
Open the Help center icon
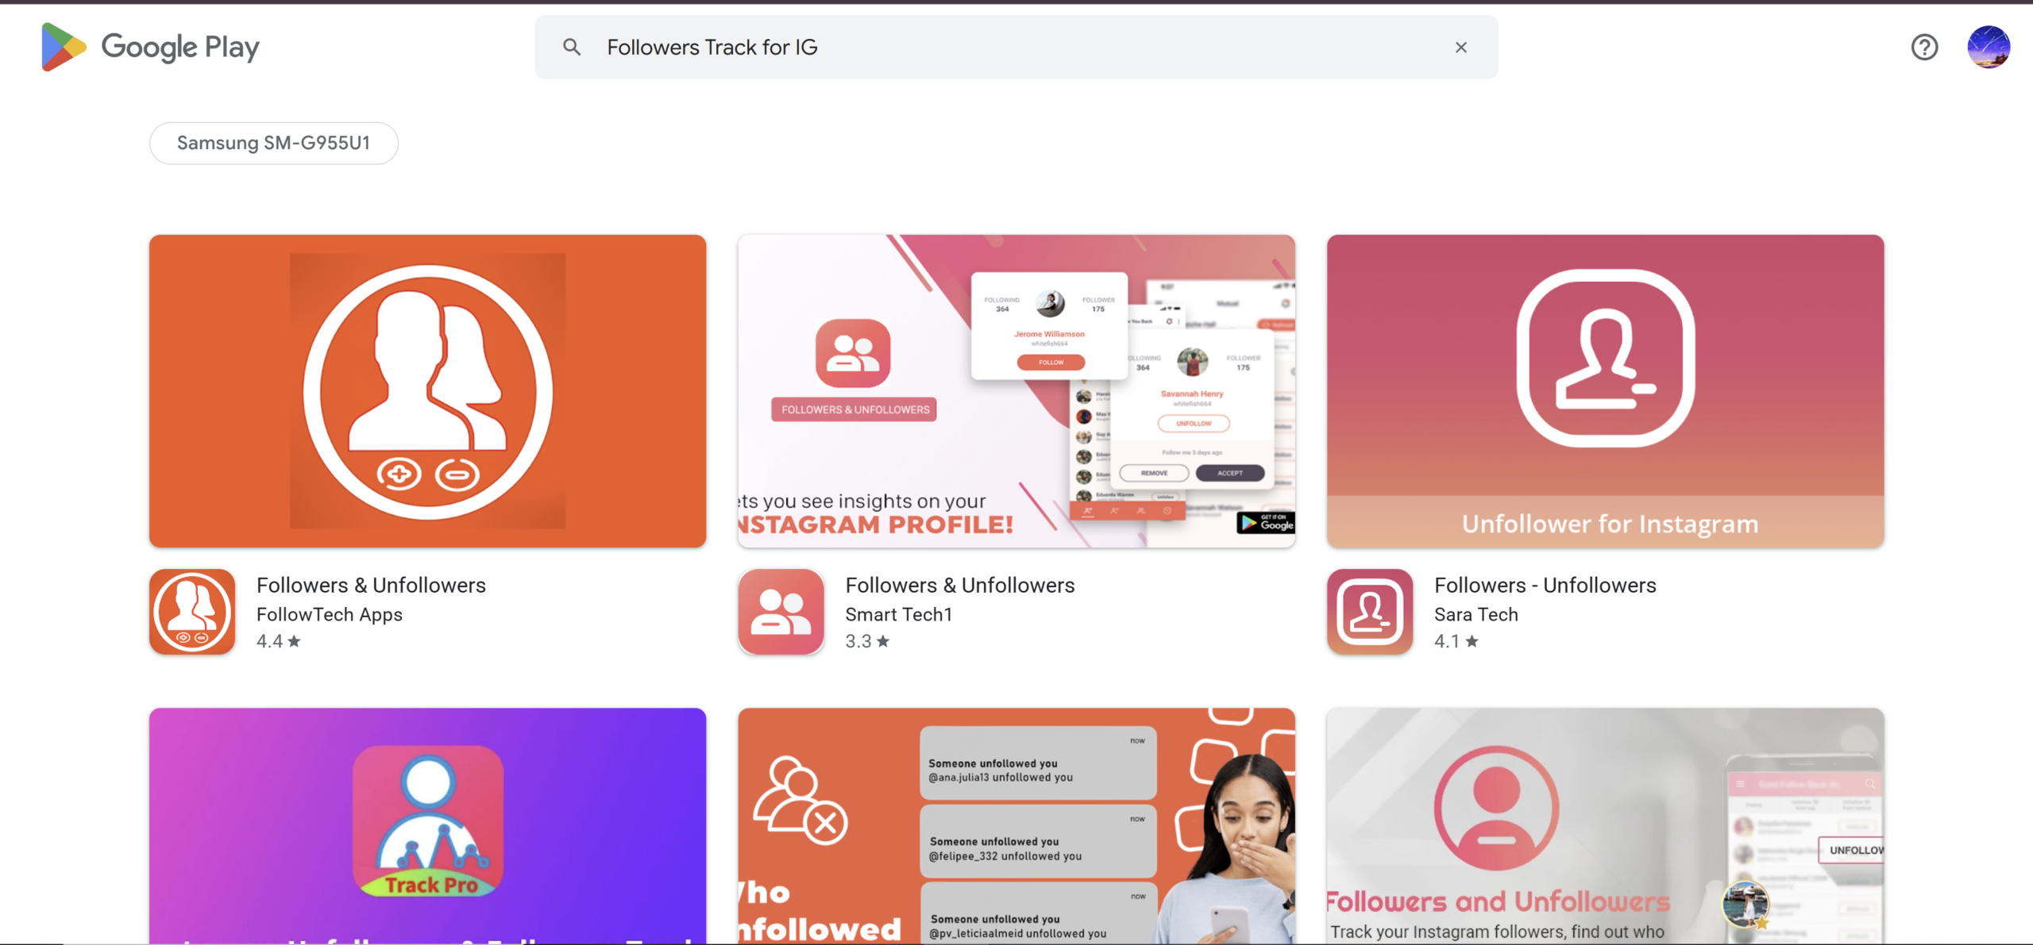pos(1924,47)
